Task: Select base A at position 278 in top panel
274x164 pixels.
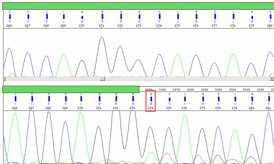Action: coord(233,12)
